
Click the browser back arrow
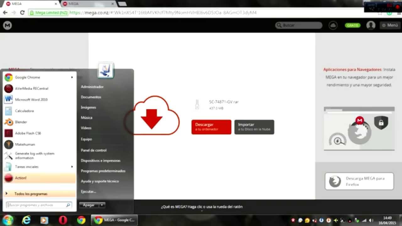pos(5,13)
